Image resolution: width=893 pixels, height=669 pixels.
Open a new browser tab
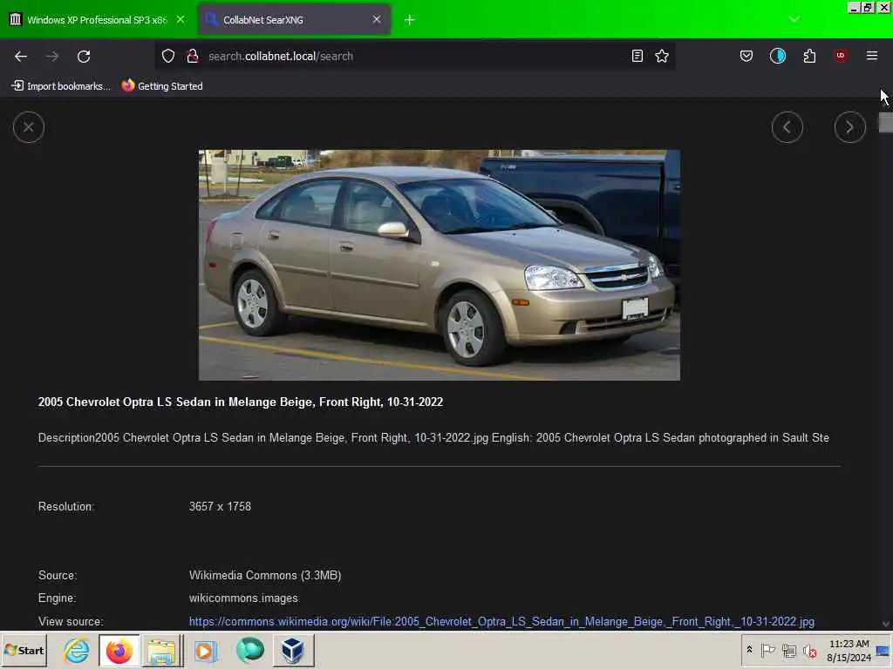click(410, 20)
